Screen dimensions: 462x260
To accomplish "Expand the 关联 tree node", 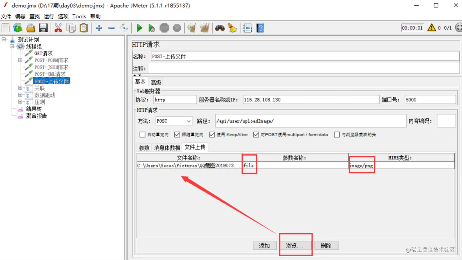I will [x=20, y=88].
